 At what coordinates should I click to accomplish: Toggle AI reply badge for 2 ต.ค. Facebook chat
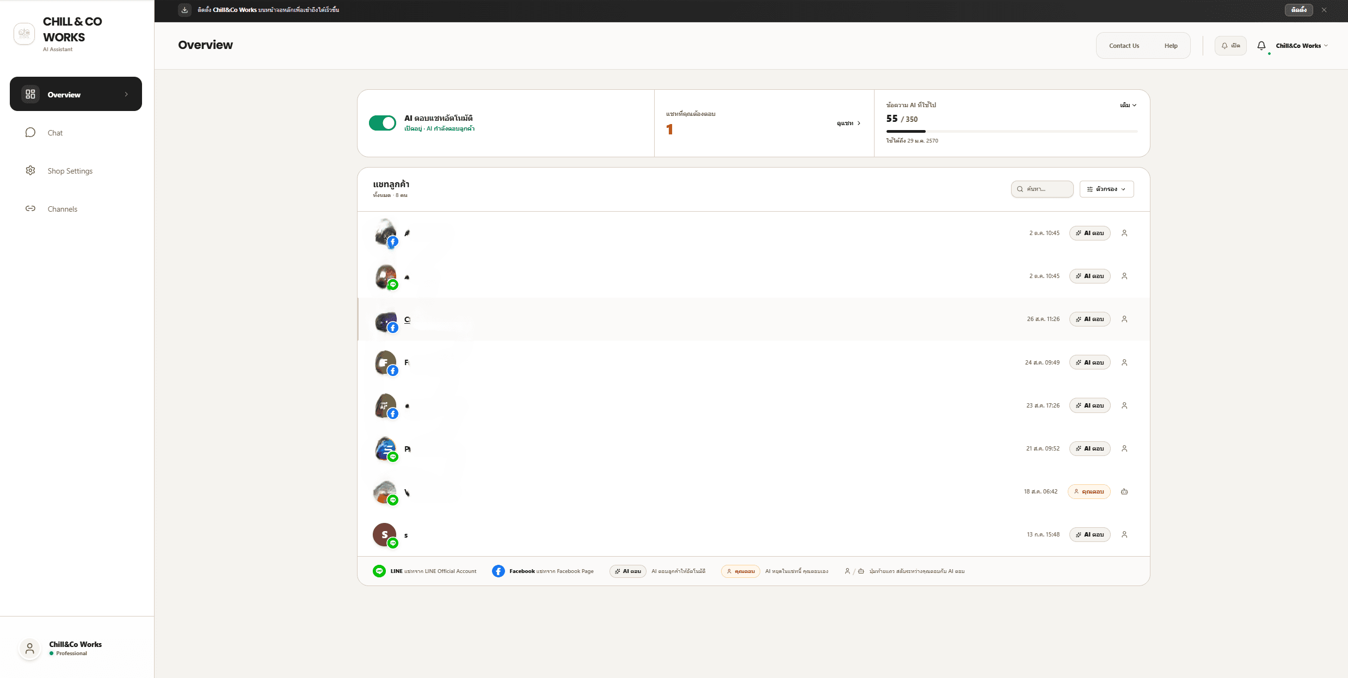coord(1090,233)
